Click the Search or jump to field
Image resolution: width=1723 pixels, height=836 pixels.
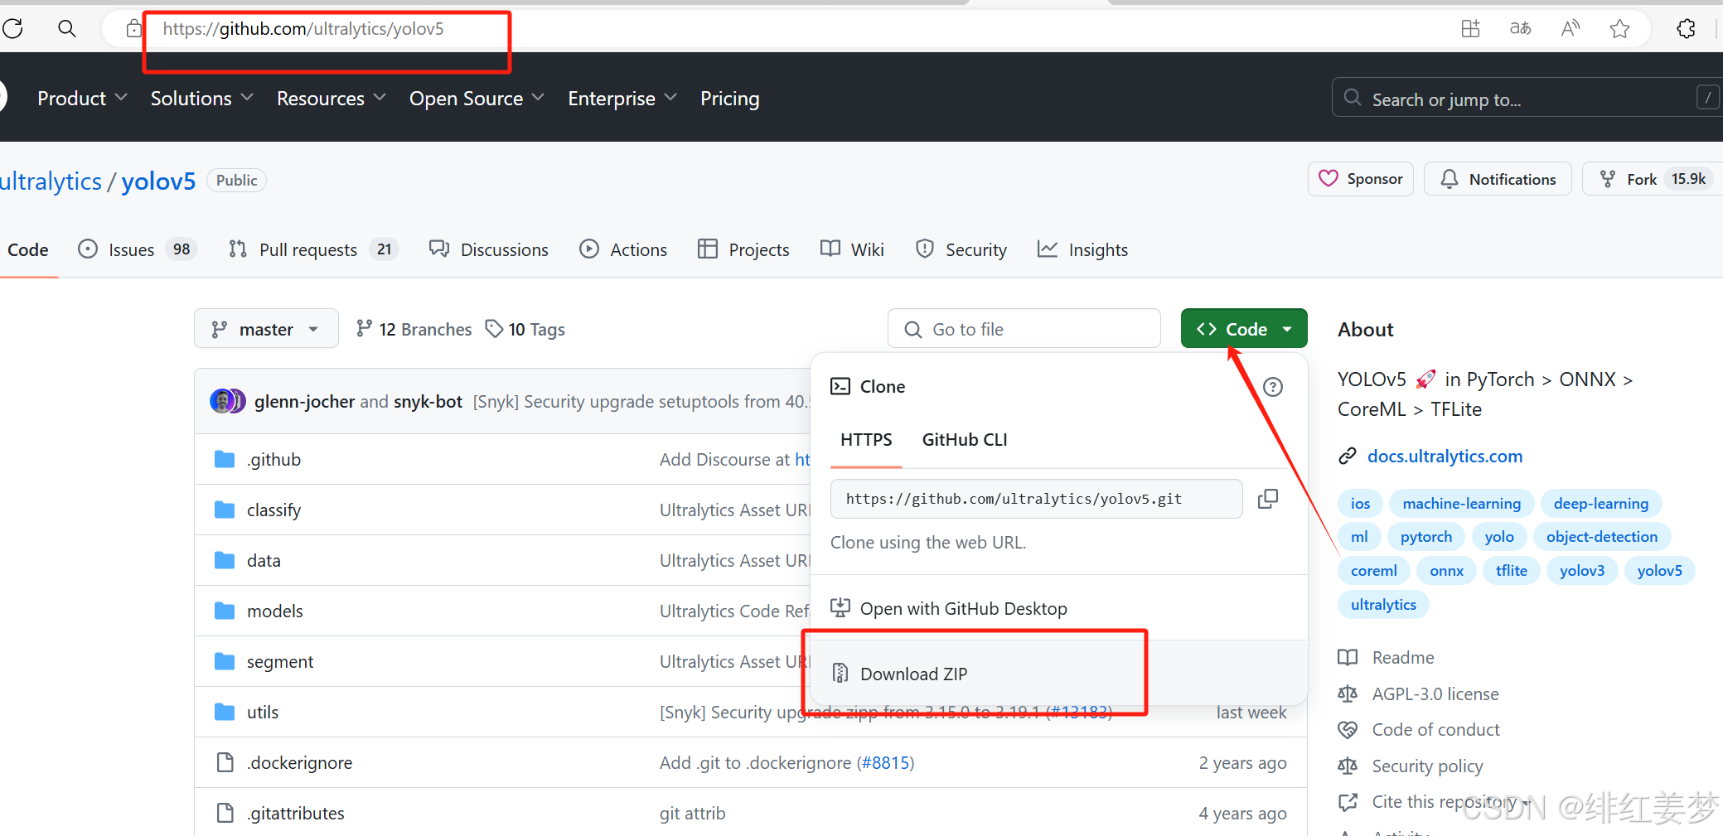click(x=1526, y=98)
